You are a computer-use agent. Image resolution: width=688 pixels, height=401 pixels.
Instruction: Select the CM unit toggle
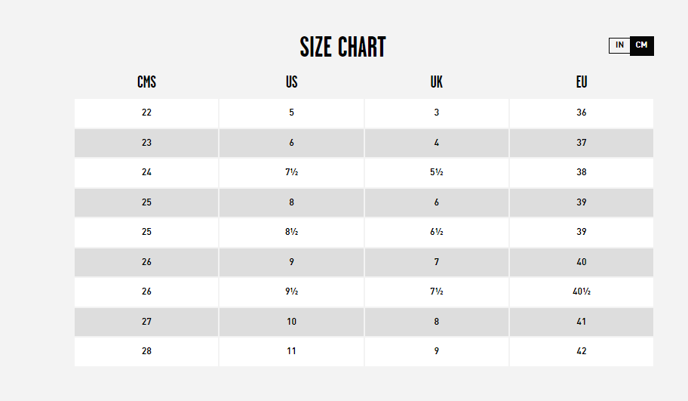pyautogui.click(x=642, y=45)
